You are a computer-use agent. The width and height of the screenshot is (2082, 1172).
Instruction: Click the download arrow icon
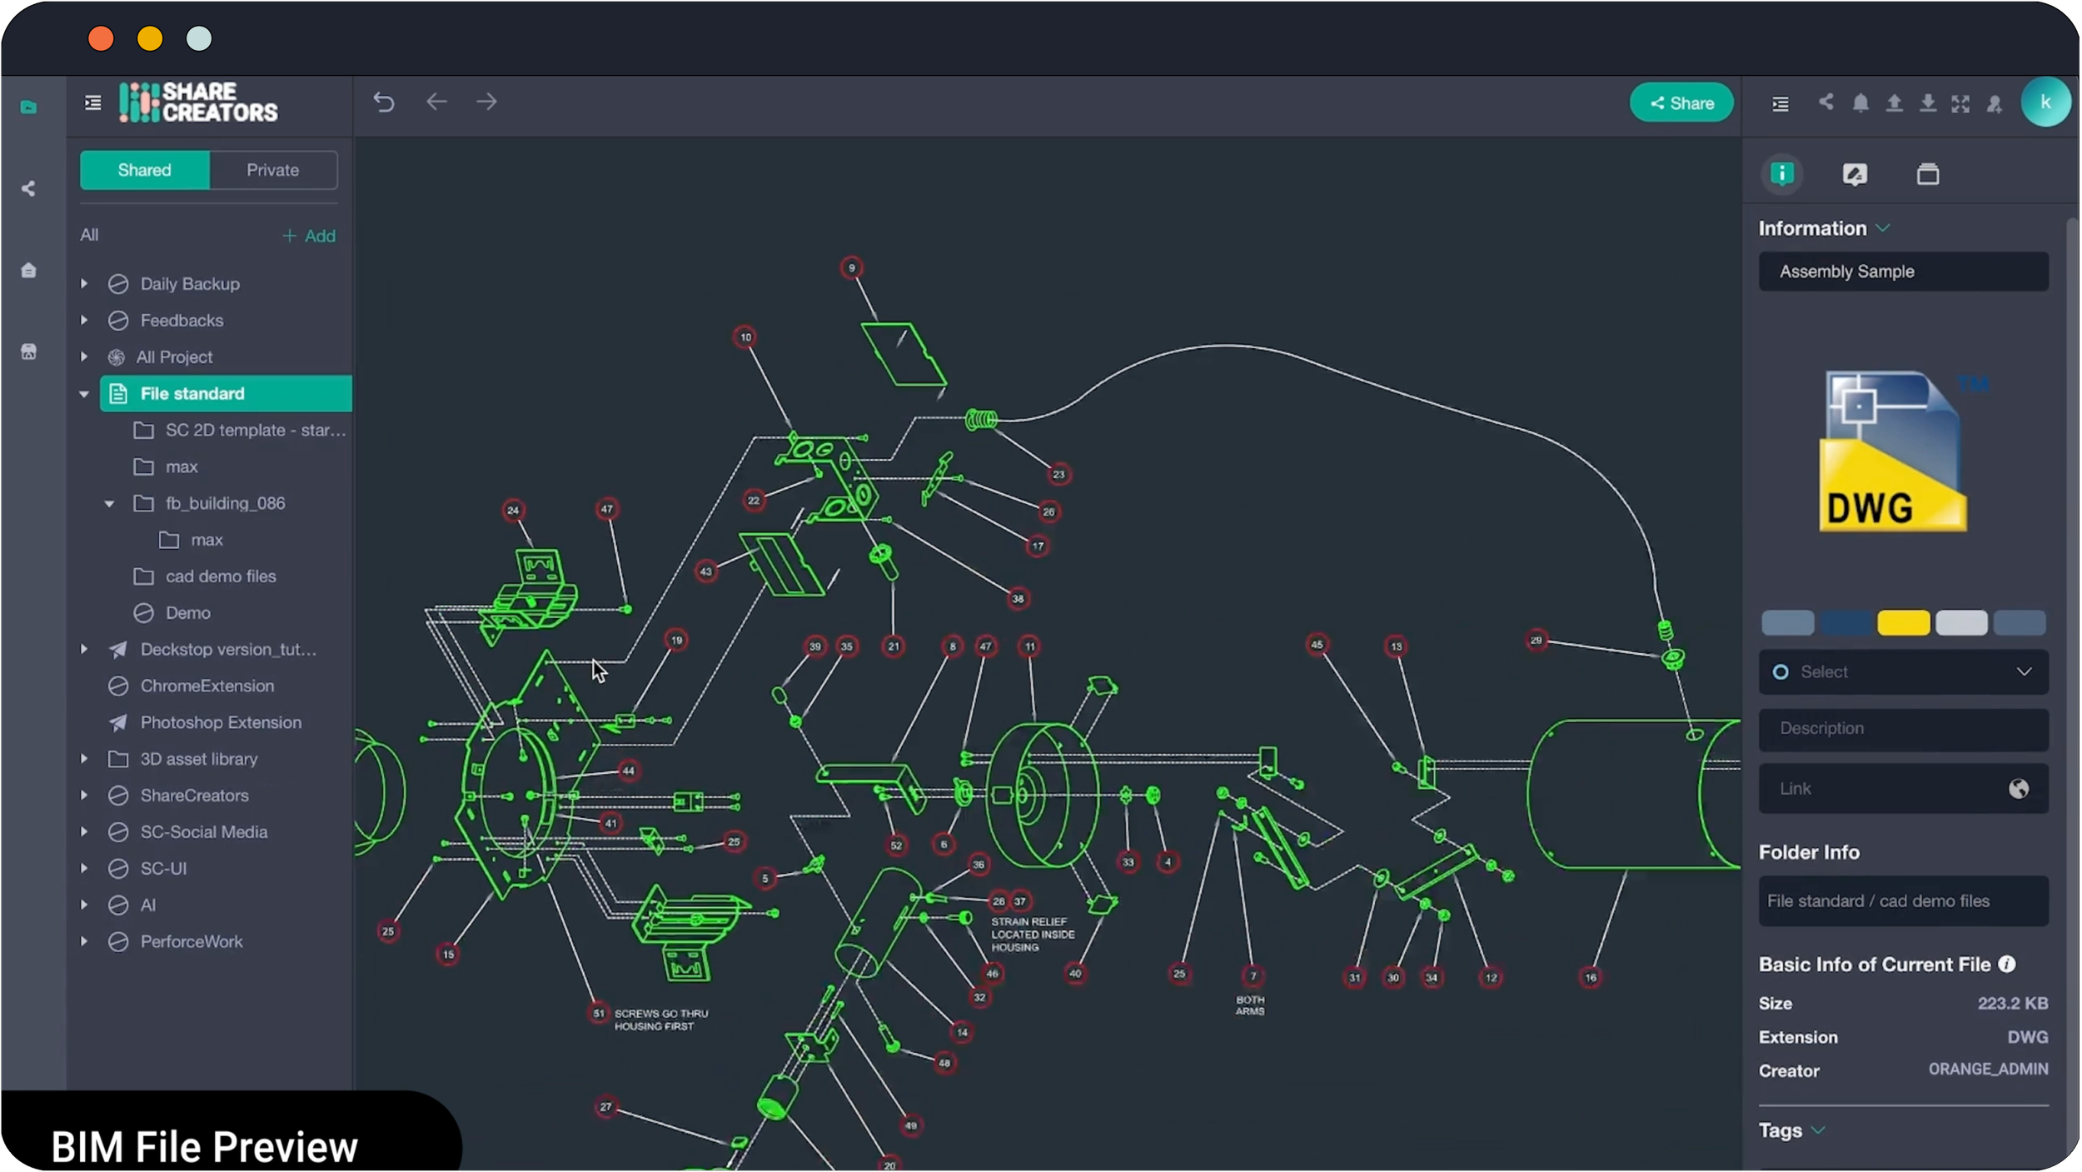point(1927,103)
